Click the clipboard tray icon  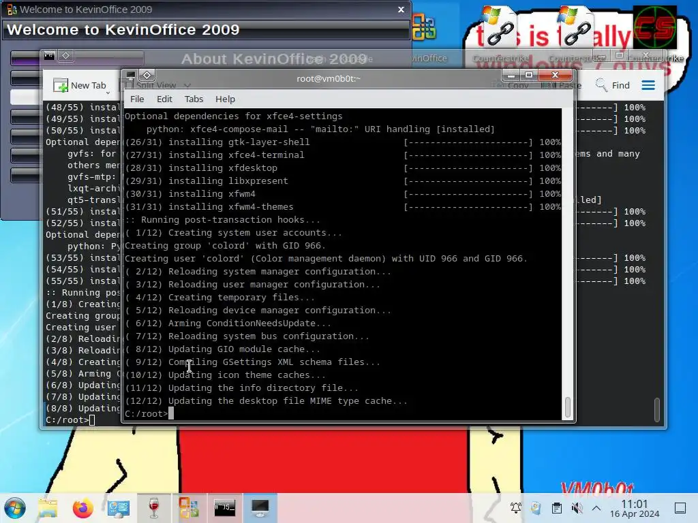(x=556, y=508)
